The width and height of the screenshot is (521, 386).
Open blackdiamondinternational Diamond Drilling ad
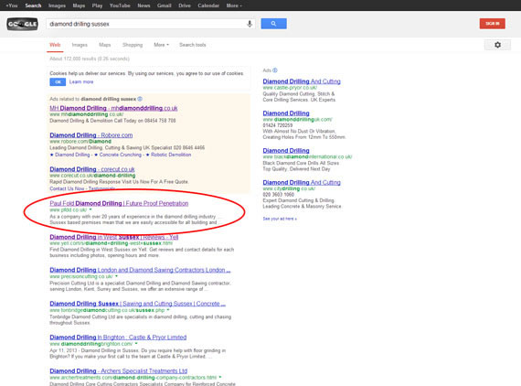[x=286, y=151]
